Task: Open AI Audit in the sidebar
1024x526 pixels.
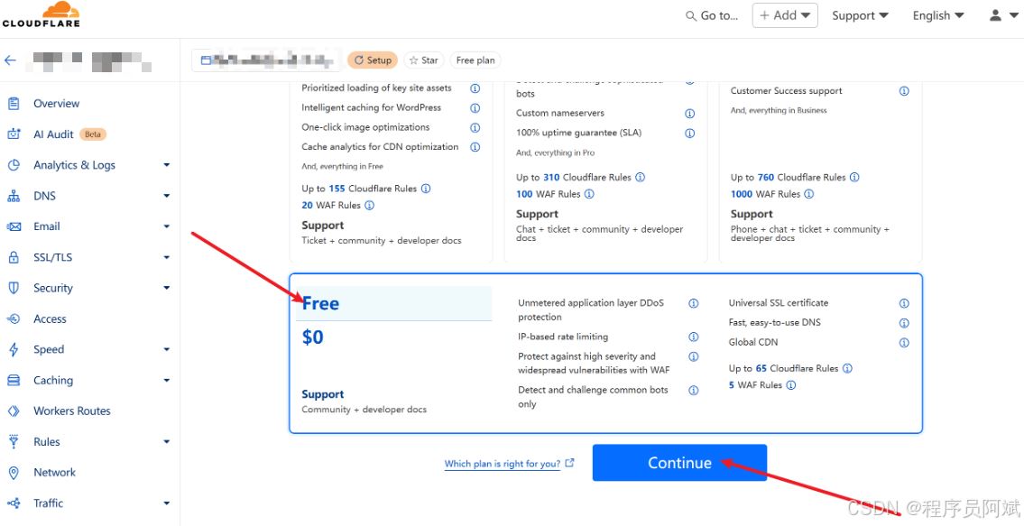Action: (53, 134)
